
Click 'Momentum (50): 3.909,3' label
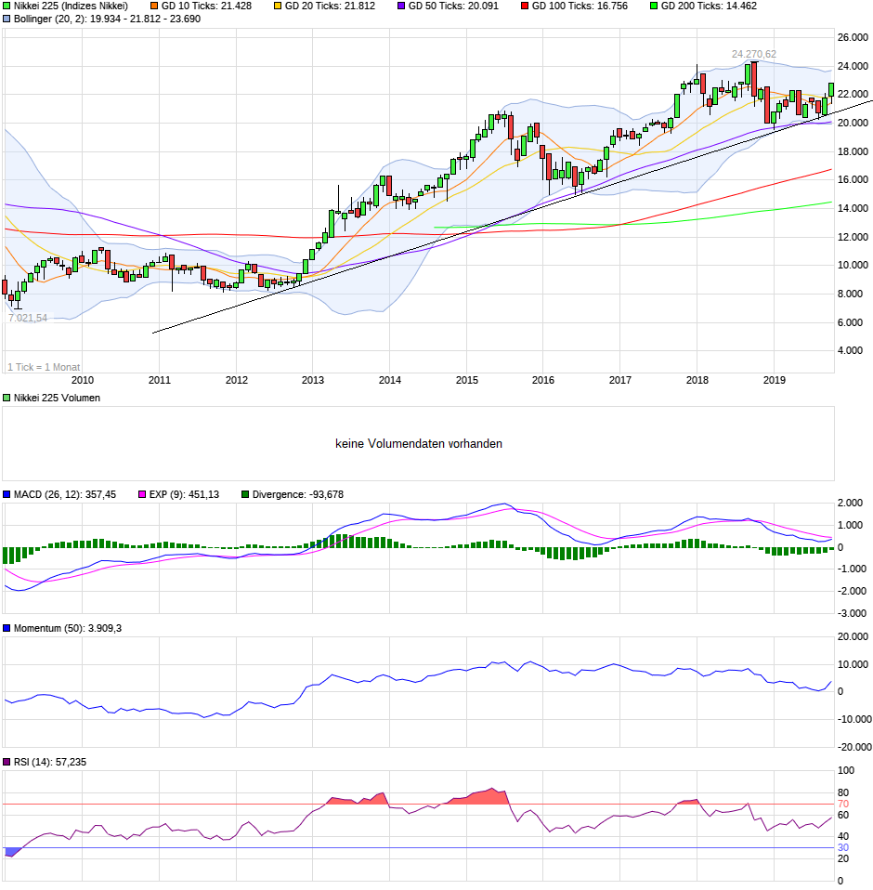[x=68, y=628]
